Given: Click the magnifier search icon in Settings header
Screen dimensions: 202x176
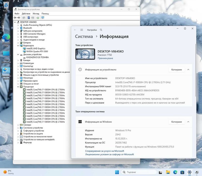Looking at the screenshot, I should (x=101, y=30).
